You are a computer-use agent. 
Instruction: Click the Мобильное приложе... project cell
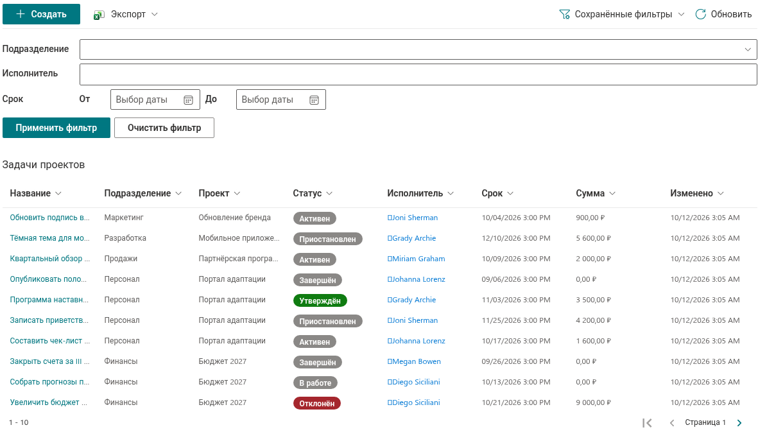(239, 238)
